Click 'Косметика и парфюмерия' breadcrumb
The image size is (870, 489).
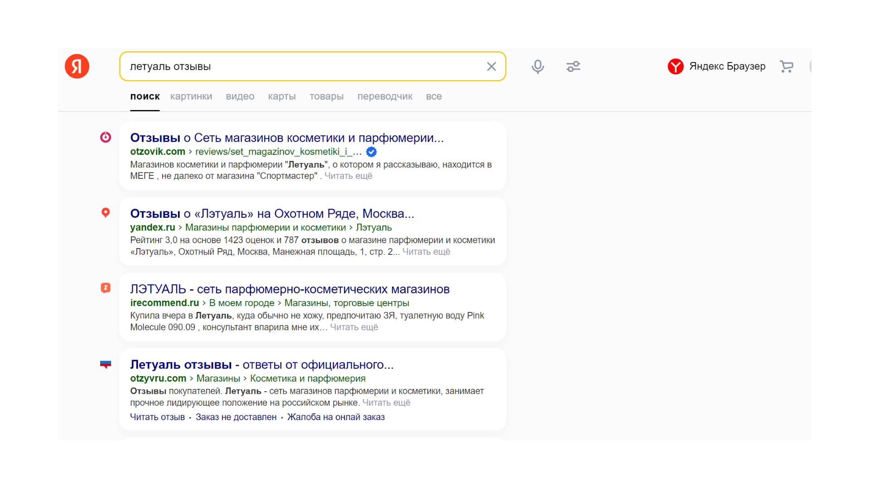(308, 379)
